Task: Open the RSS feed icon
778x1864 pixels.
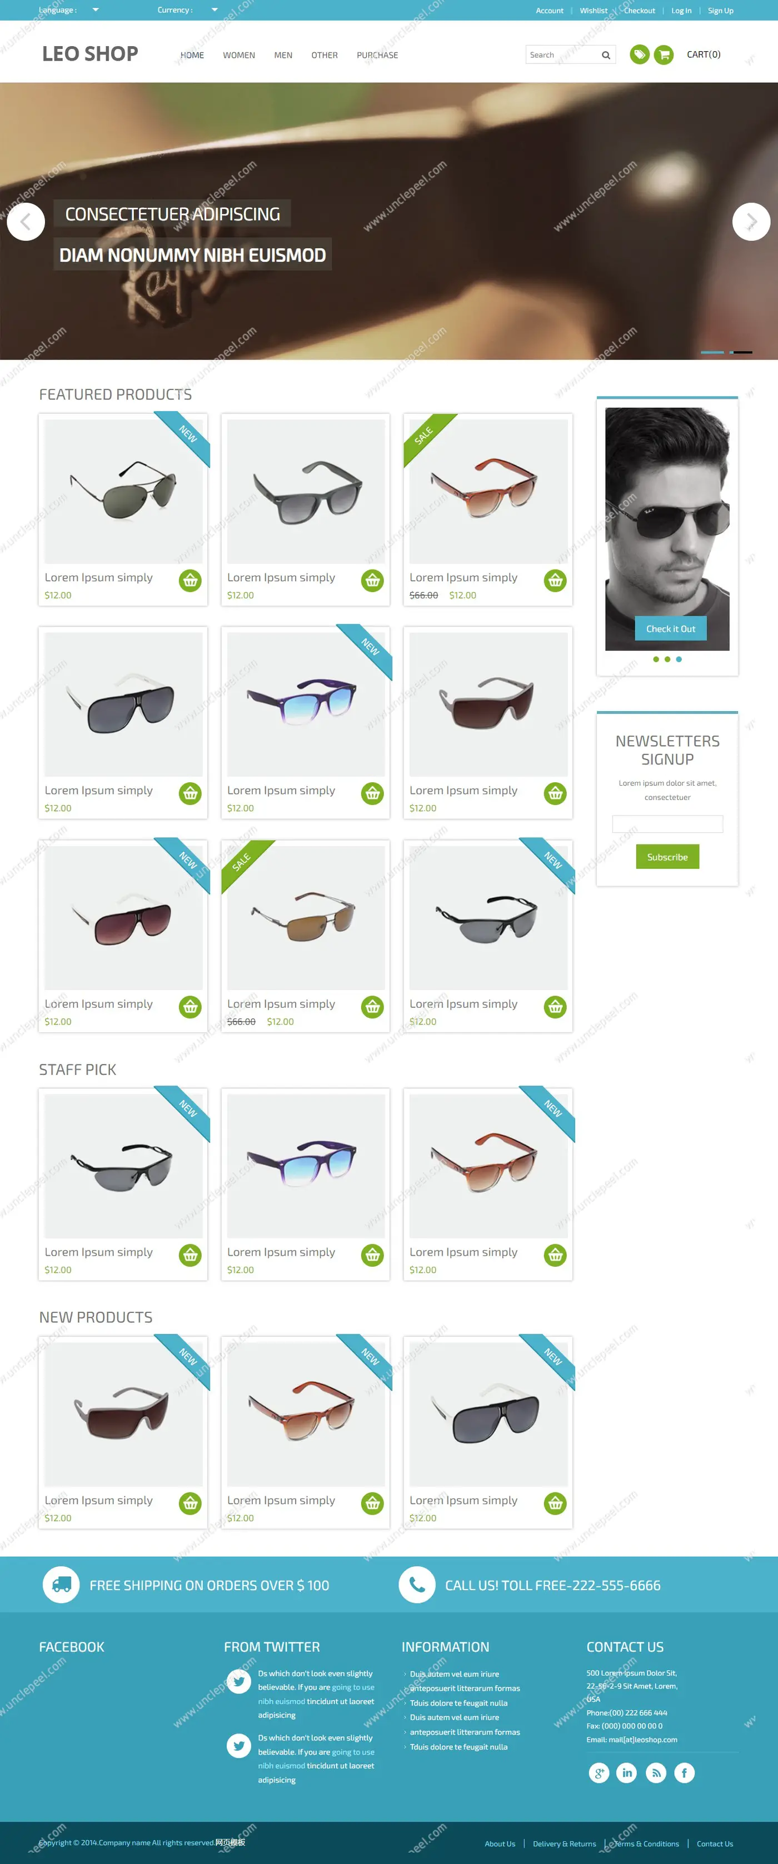Action: click(x=656, y=1773)
